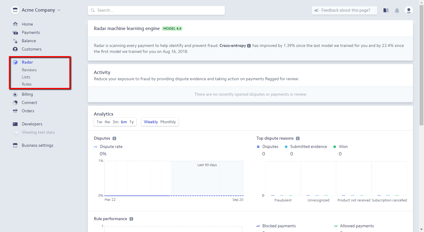Viewport: 424px width, 232px height.
Task: Click the Billing icon
Action: pyautogui.click(x=15, y=94)
